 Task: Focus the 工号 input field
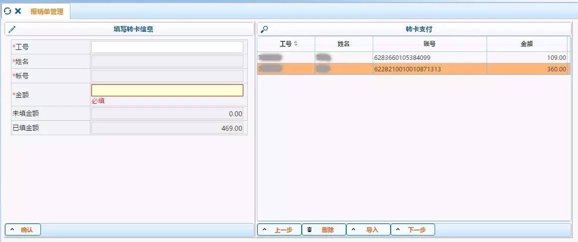167,47
